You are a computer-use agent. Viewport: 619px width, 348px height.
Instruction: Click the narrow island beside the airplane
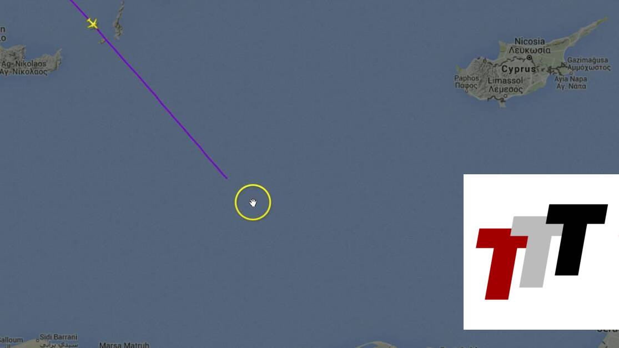click(x=118, y=20)
